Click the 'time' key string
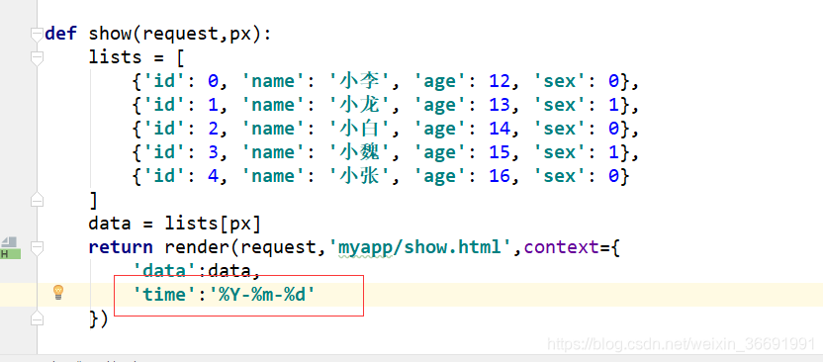The image size is (823, 362). (165, 295)
